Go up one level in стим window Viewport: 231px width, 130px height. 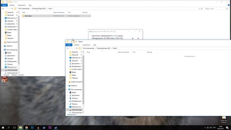coord(12,9)
